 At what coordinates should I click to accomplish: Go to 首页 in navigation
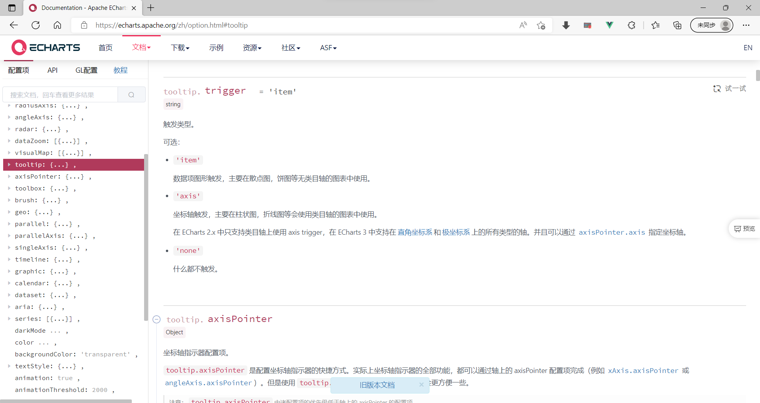click(x=105, y=48)
